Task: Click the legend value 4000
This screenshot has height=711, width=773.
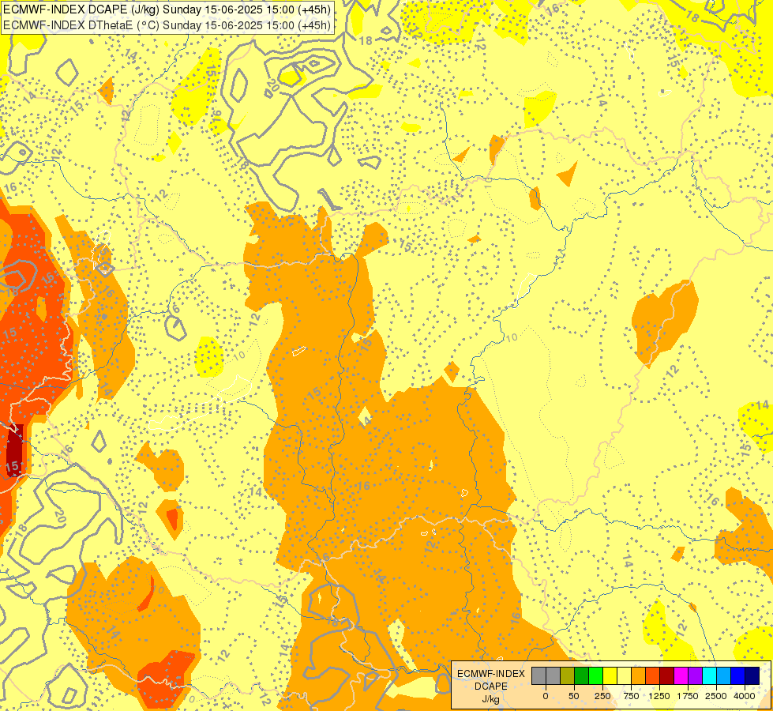Action: point(745,696)
